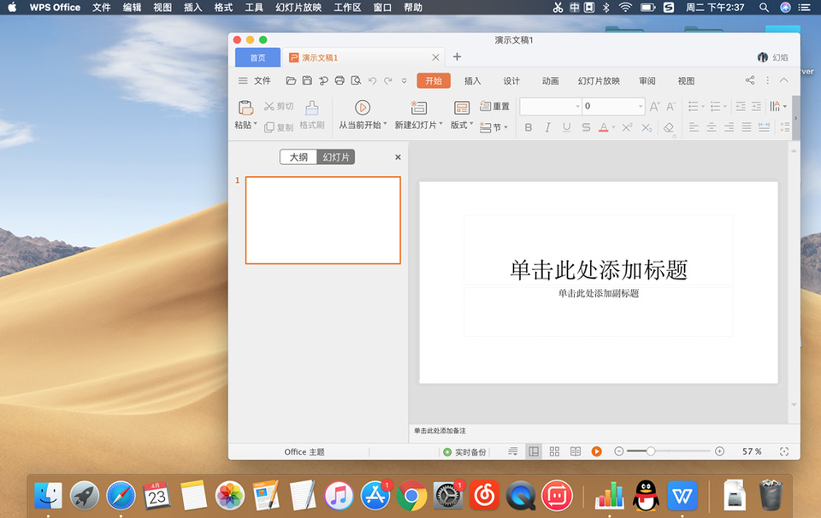
Task: Click the Undo arrow icon
Action: 372,80
